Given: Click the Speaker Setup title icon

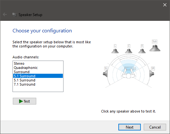Looking at the screenshot, I should tap(14, 15).
